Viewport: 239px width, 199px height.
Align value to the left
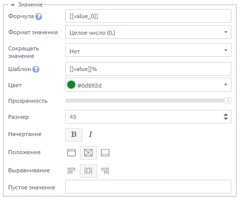71,171
